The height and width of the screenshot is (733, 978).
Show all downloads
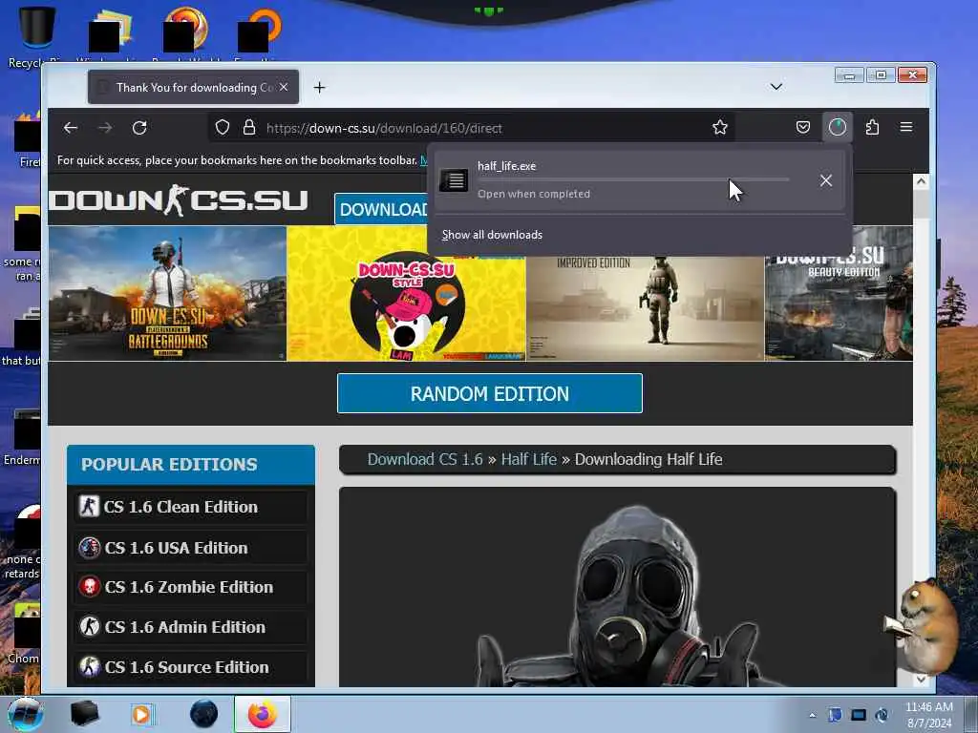coord(492,235)
